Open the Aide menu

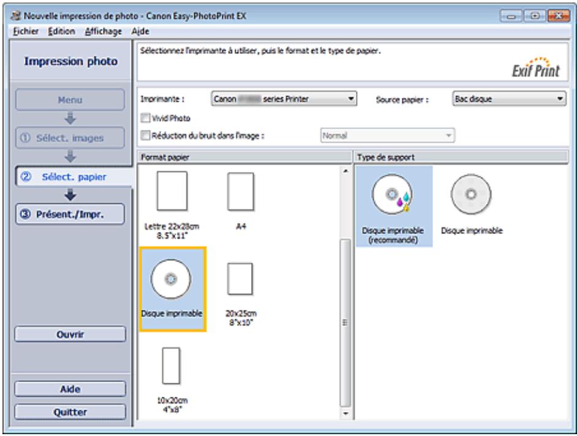pos(140,31)
